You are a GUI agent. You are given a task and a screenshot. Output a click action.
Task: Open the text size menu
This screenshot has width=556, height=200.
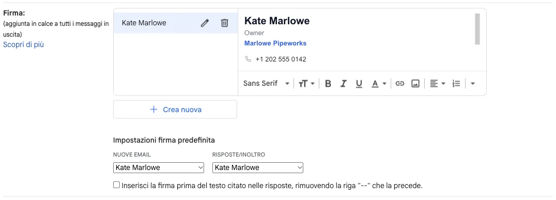pos(306,84)
